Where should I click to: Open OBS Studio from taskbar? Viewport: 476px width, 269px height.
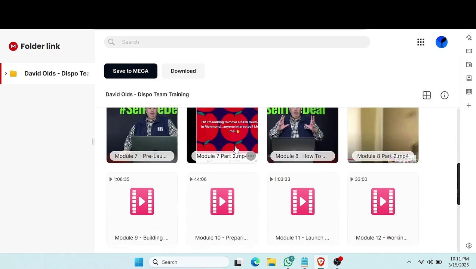point(337,262)
